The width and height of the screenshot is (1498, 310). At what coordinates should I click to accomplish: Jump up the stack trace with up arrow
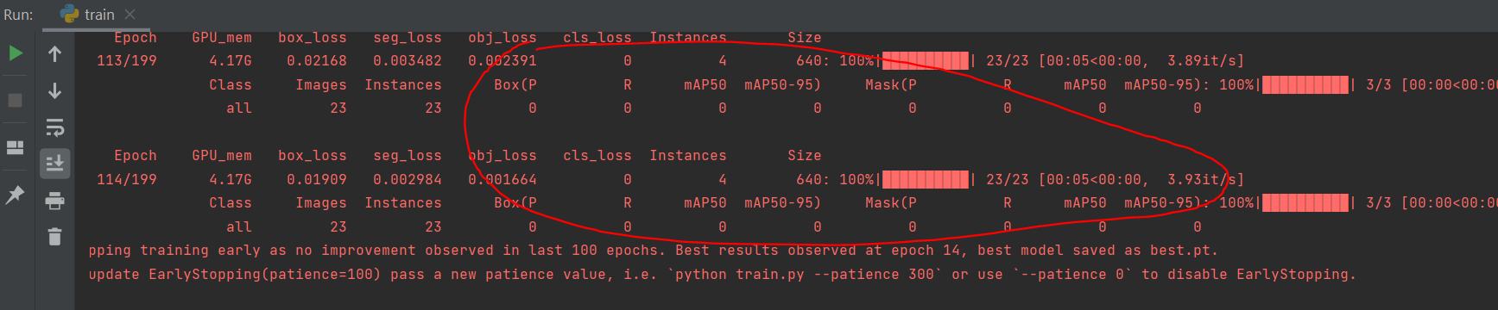(x=54, y=53)
